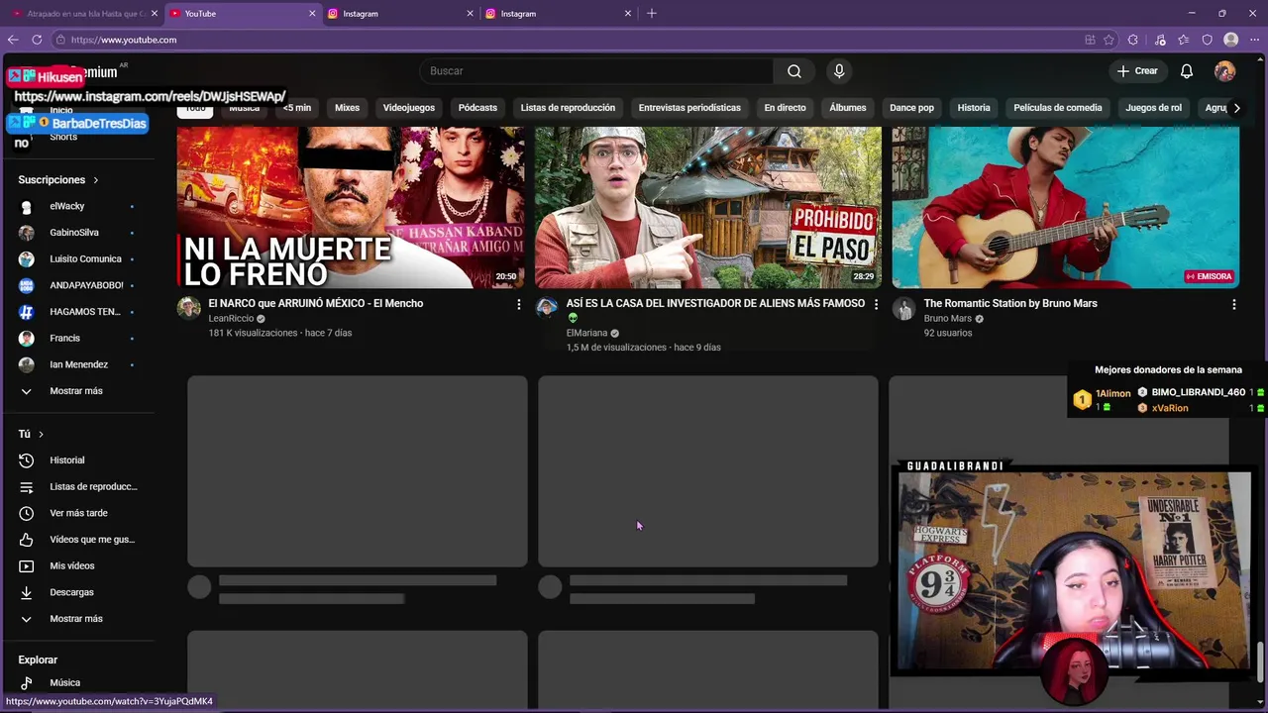The width and height of the screenshot is (1268, 713).
Task: Select the Historia filter chip
Action: 974,108
